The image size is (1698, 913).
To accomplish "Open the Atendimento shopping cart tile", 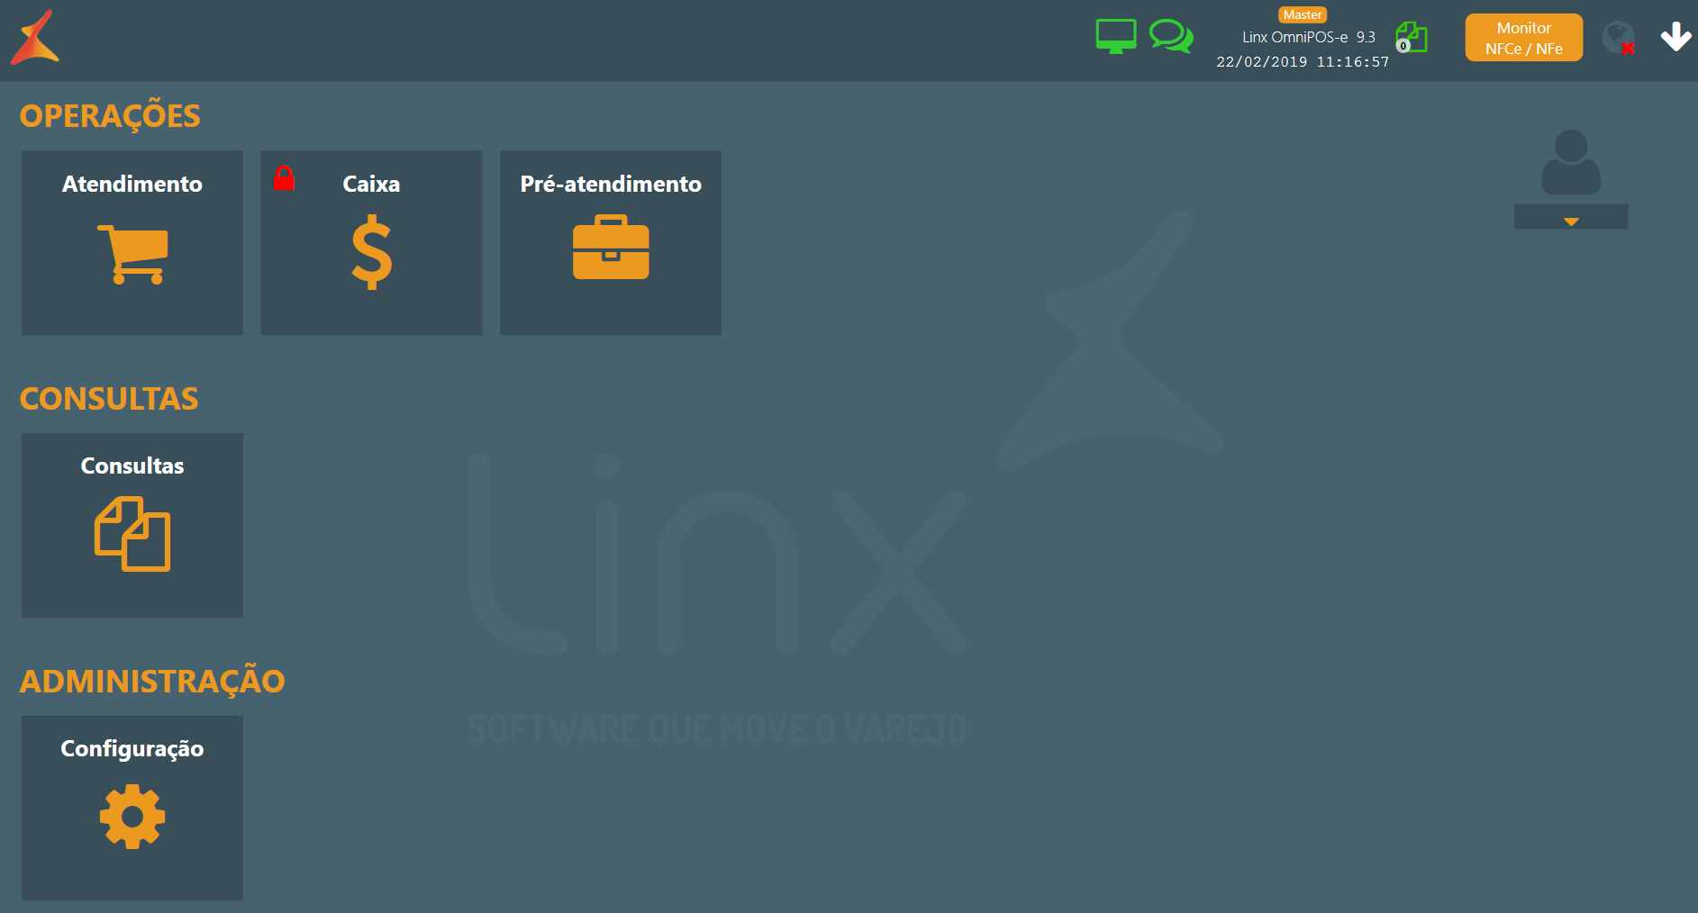I will 132,242.
